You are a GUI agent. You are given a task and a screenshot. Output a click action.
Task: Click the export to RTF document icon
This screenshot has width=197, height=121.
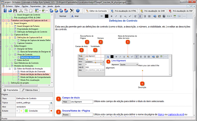coord(61,11)
